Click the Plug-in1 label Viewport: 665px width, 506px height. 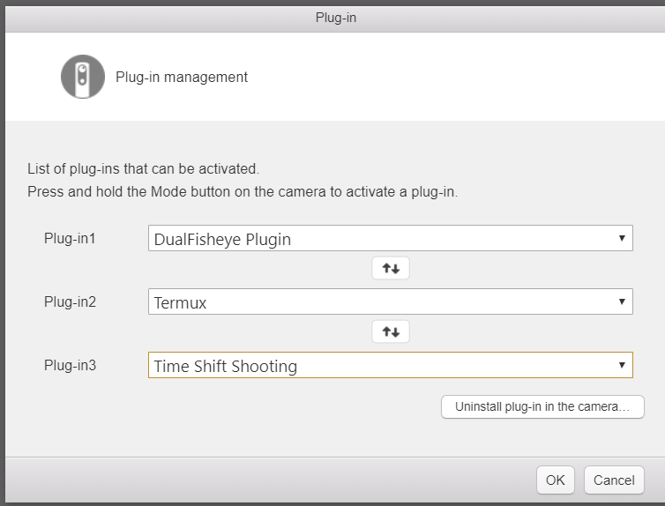(x=70, y=238)
